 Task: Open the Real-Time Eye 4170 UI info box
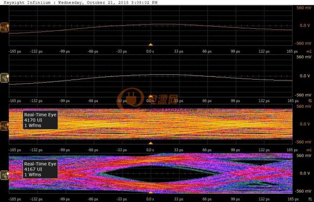40,120
